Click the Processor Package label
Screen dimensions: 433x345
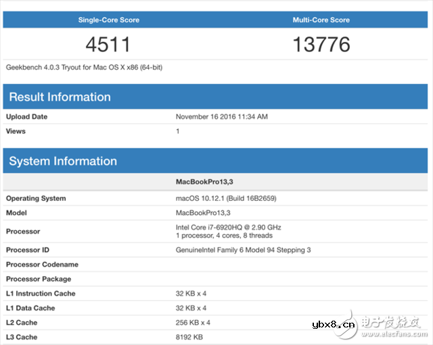39,279
